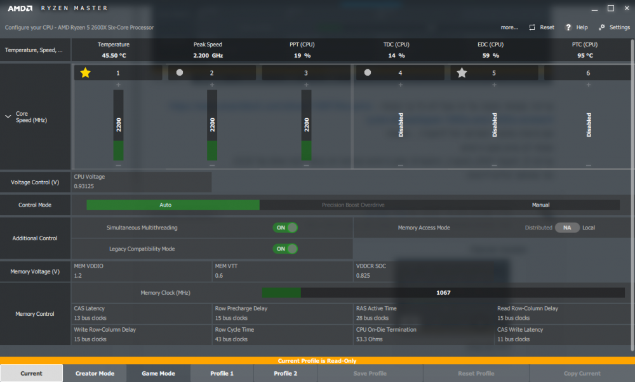Click the Read Row-Column Delay field
635x382 pixels.
563,313
